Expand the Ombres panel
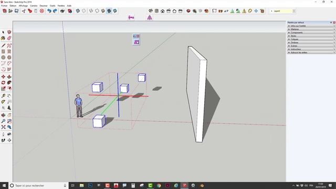Viewport: 336px width, 189px height. click(311, 43)
